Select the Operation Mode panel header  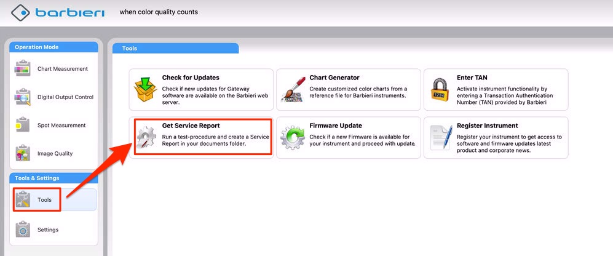pos(54,47)
